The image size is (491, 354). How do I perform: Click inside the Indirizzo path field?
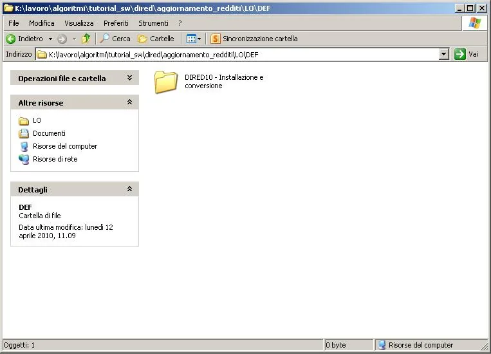tap(237, 55)
